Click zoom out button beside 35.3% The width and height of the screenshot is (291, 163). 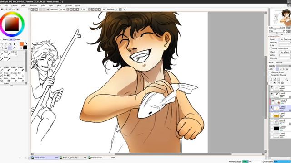click(71, 10)
